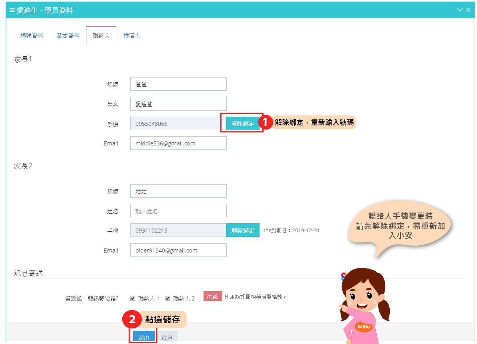Collapse the panel with the chevron icon
The width and height of the screenshot is (477, 344).
[x=460, y=10]
